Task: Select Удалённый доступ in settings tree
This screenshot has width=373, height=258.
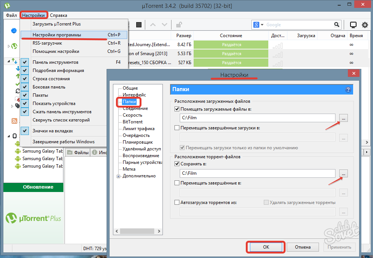Action: click(141, 149)
